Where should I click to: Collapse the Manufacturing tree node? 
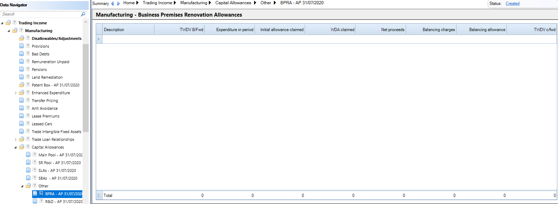(9, 31)
